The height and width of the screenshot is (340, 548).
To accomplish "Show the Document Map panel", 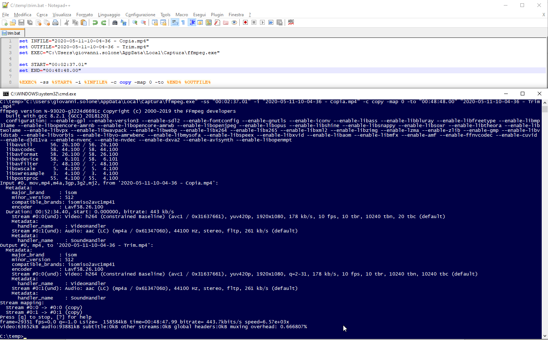I will [x=209, y=22].
